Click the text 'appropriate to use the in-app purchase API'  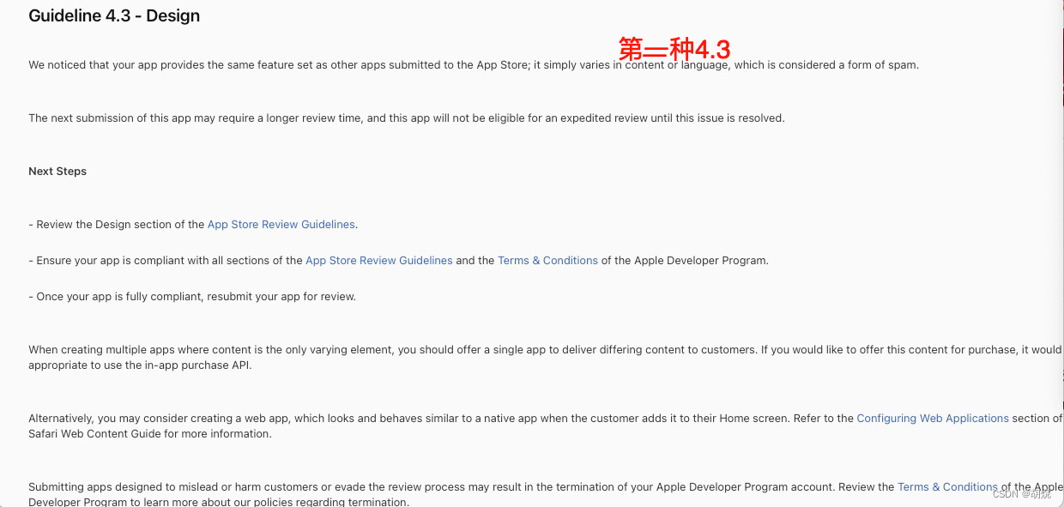(x=141, y=365)
